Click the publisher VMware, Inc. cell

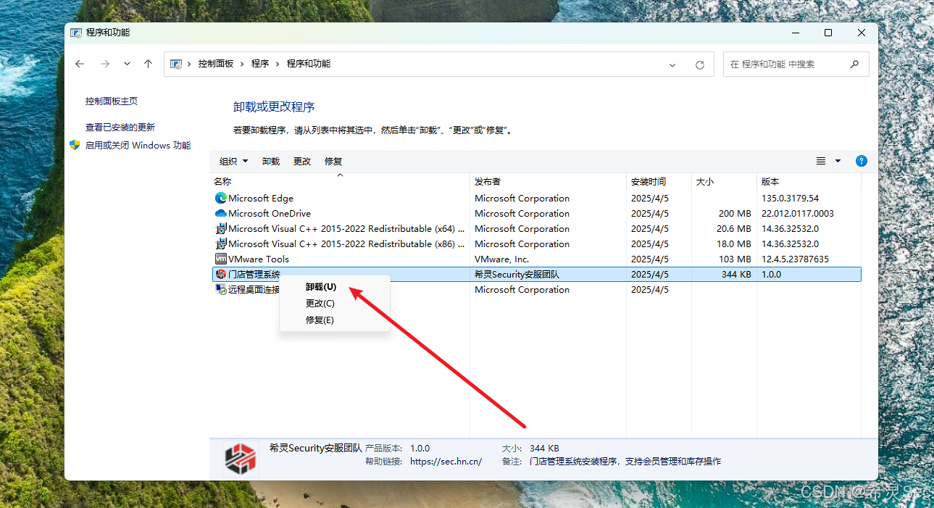[502, 259]
